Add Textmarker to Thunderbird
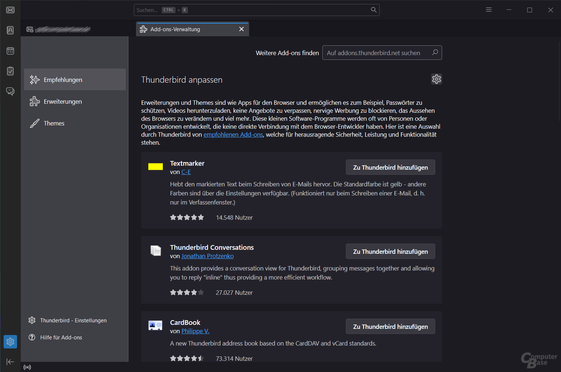561x372 pixels. click(x=391, y=168)
